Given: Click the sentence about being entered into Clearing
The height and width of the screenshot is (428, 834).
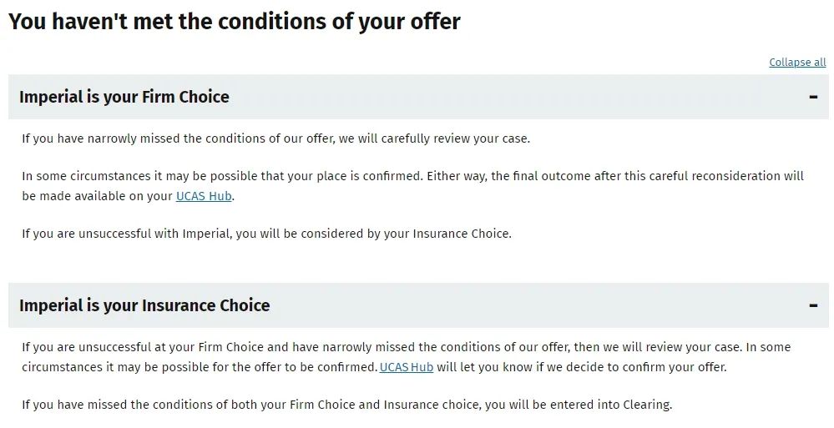Looking at the screenshot, I should coord(346,405).
